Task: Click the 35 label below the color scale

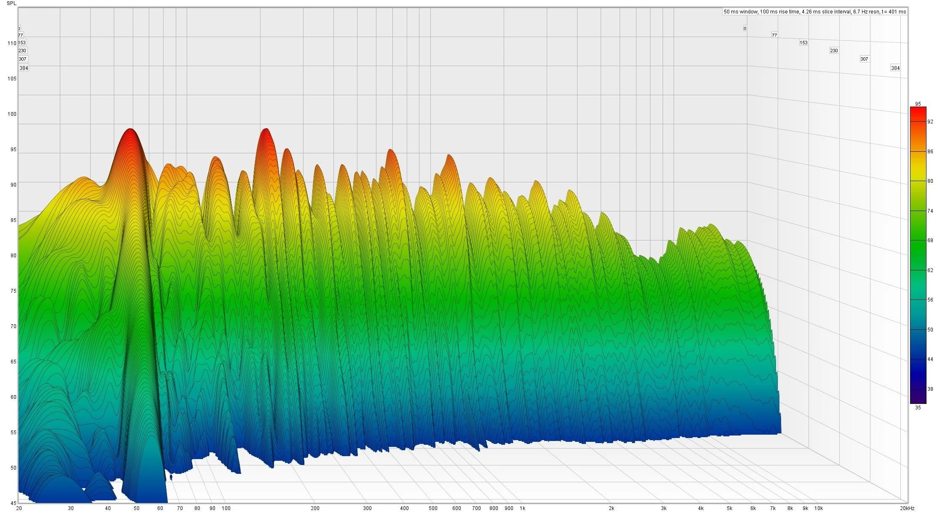Action: pyautogui.click(x=918, y=408)
